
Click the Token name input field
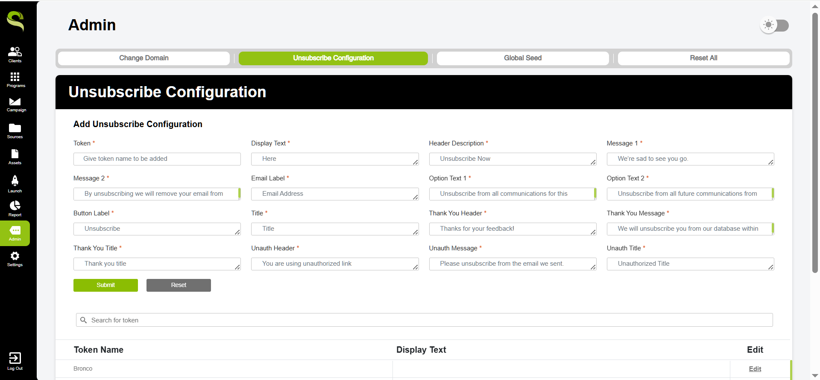[157, 159]
